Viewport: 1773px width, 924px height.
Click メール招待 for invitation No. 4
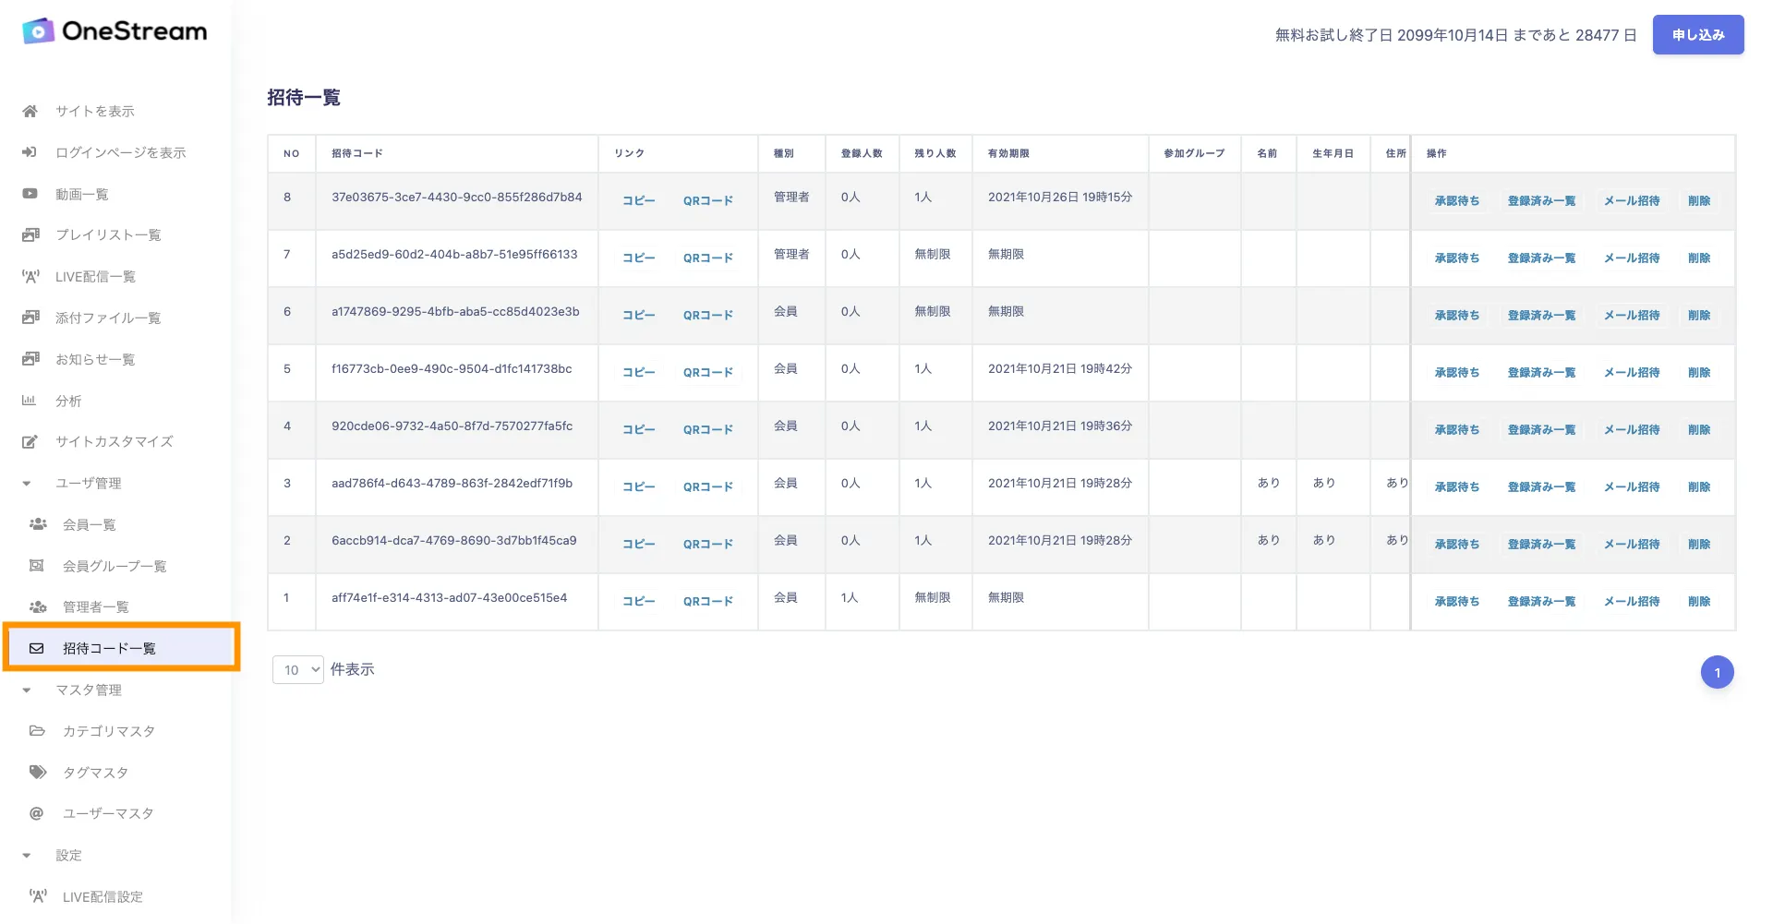tap(1632, 429)
